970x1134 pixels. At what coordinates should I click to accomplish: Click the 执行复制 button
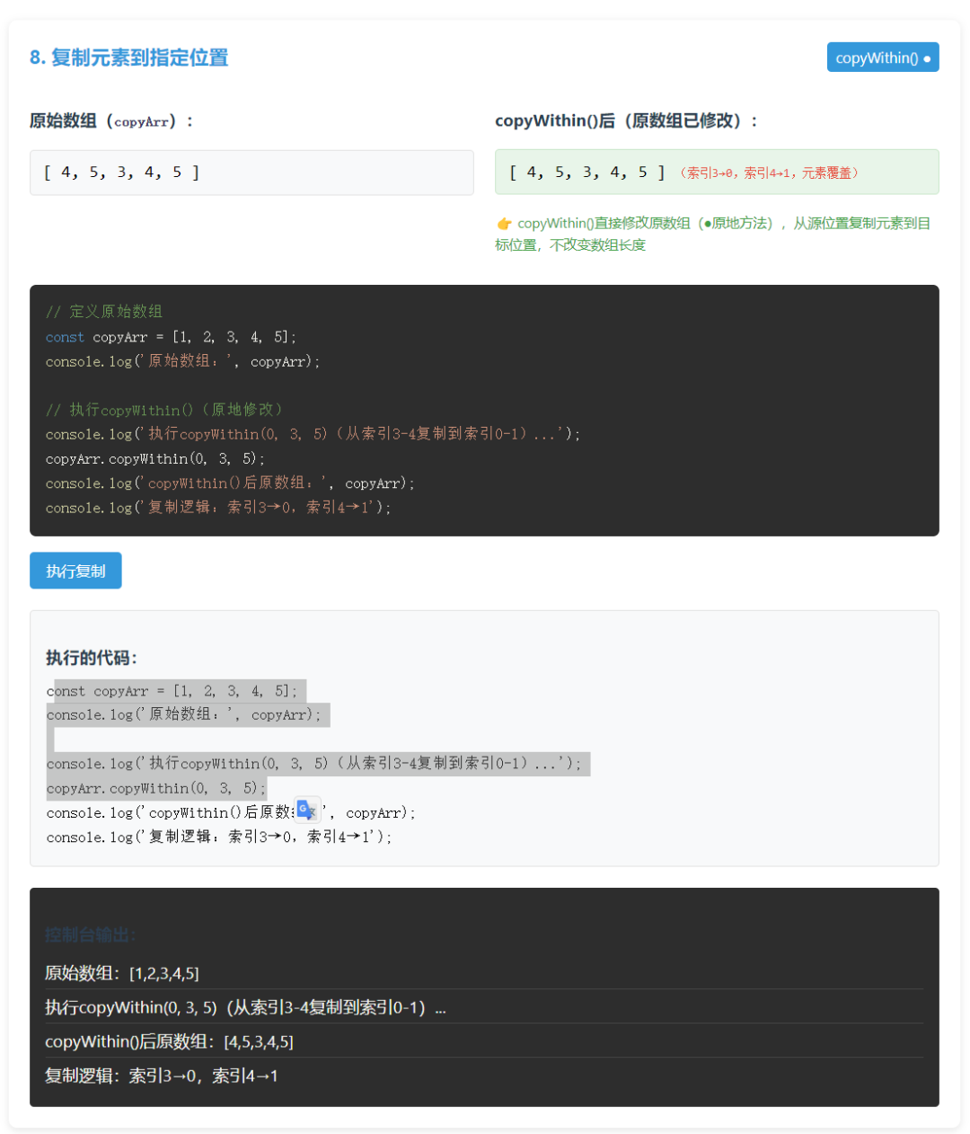(x=75, y=571)
